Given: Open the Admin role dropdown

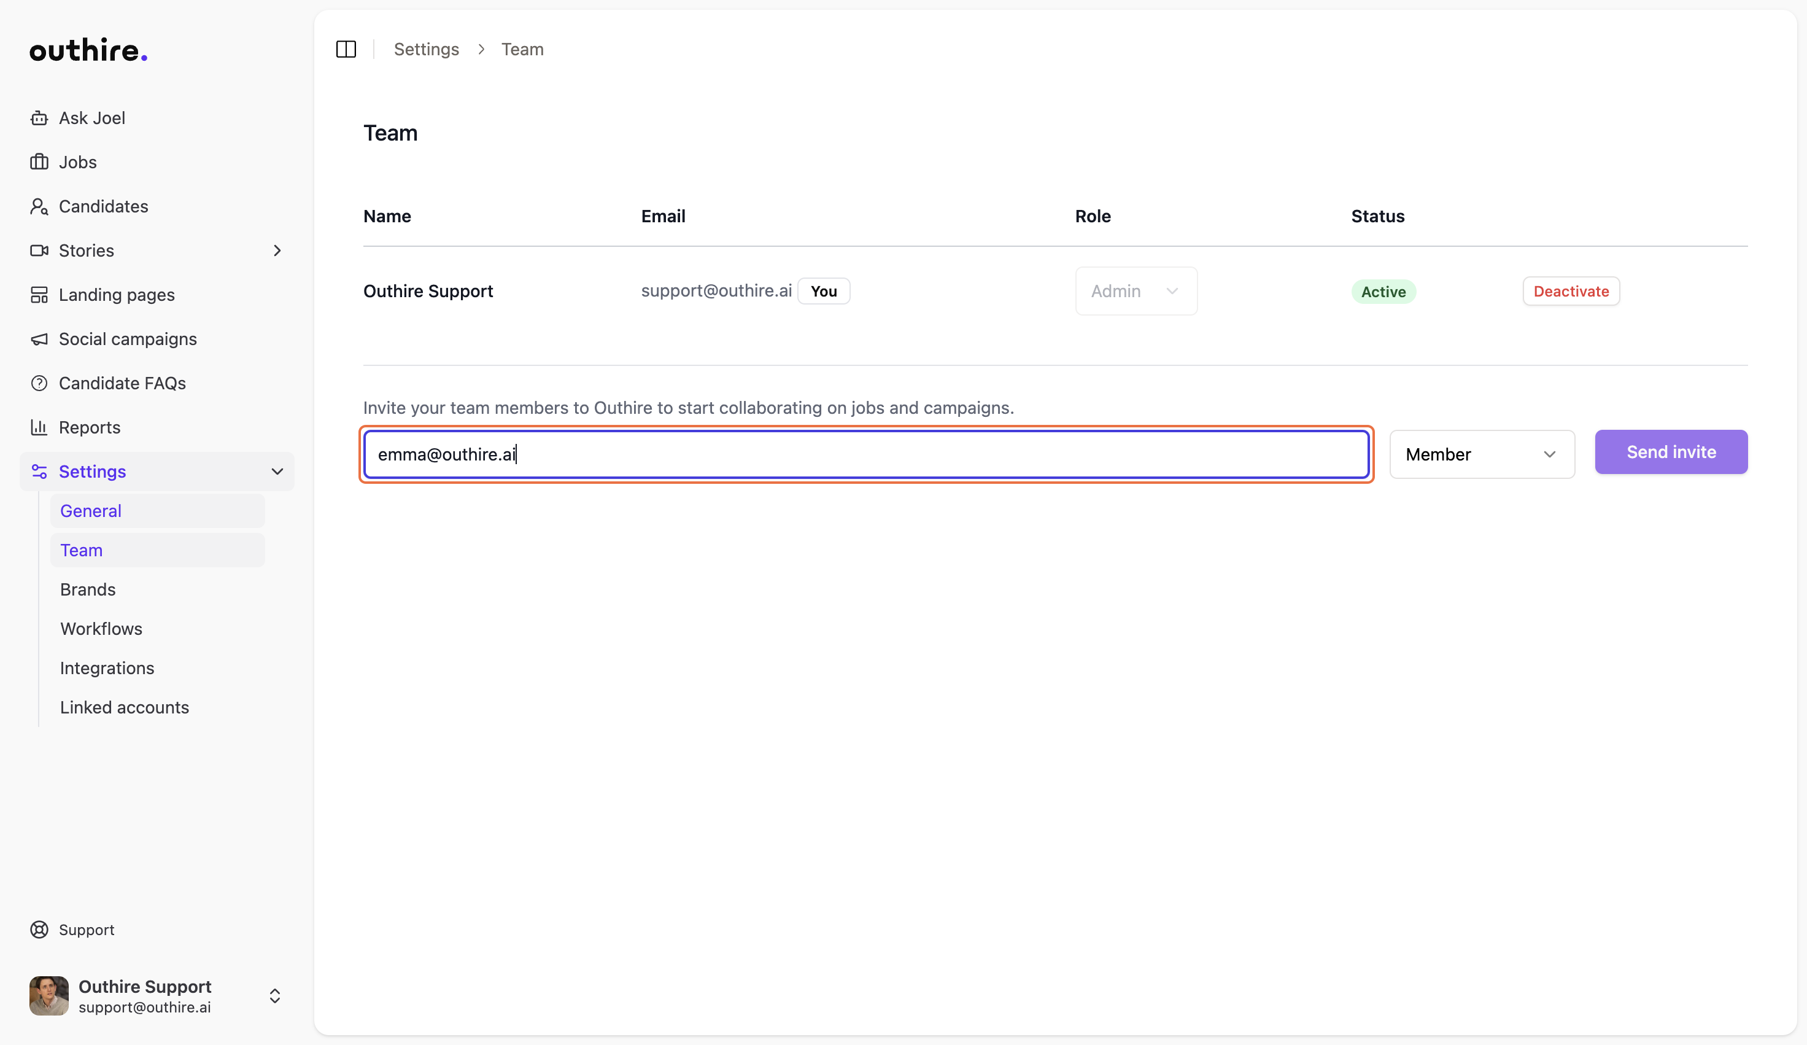Looking at the screenshot, I should (x=1136, y=291).
